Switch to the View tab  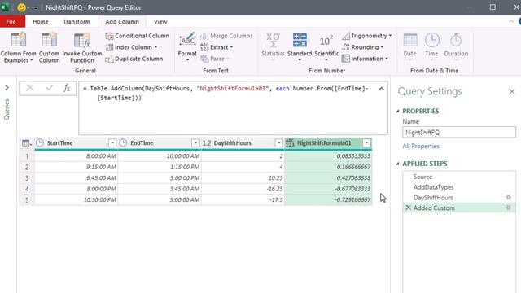click(160, 22)
